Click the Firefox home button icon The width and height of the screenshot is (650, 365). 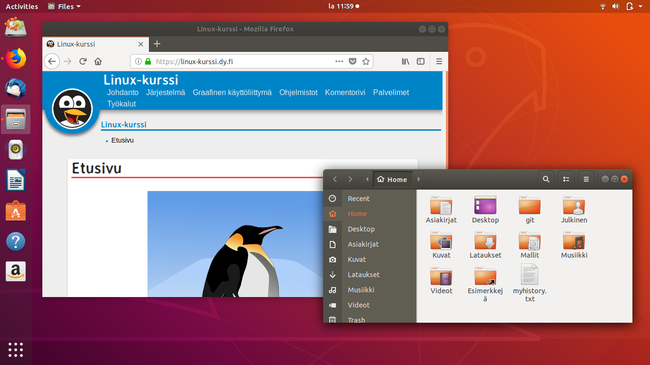tap(98, 61)
